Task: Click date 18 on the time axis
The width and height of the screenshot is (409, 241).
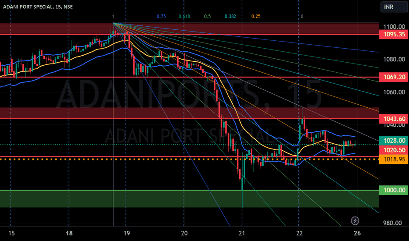Action: click(69, 233)
